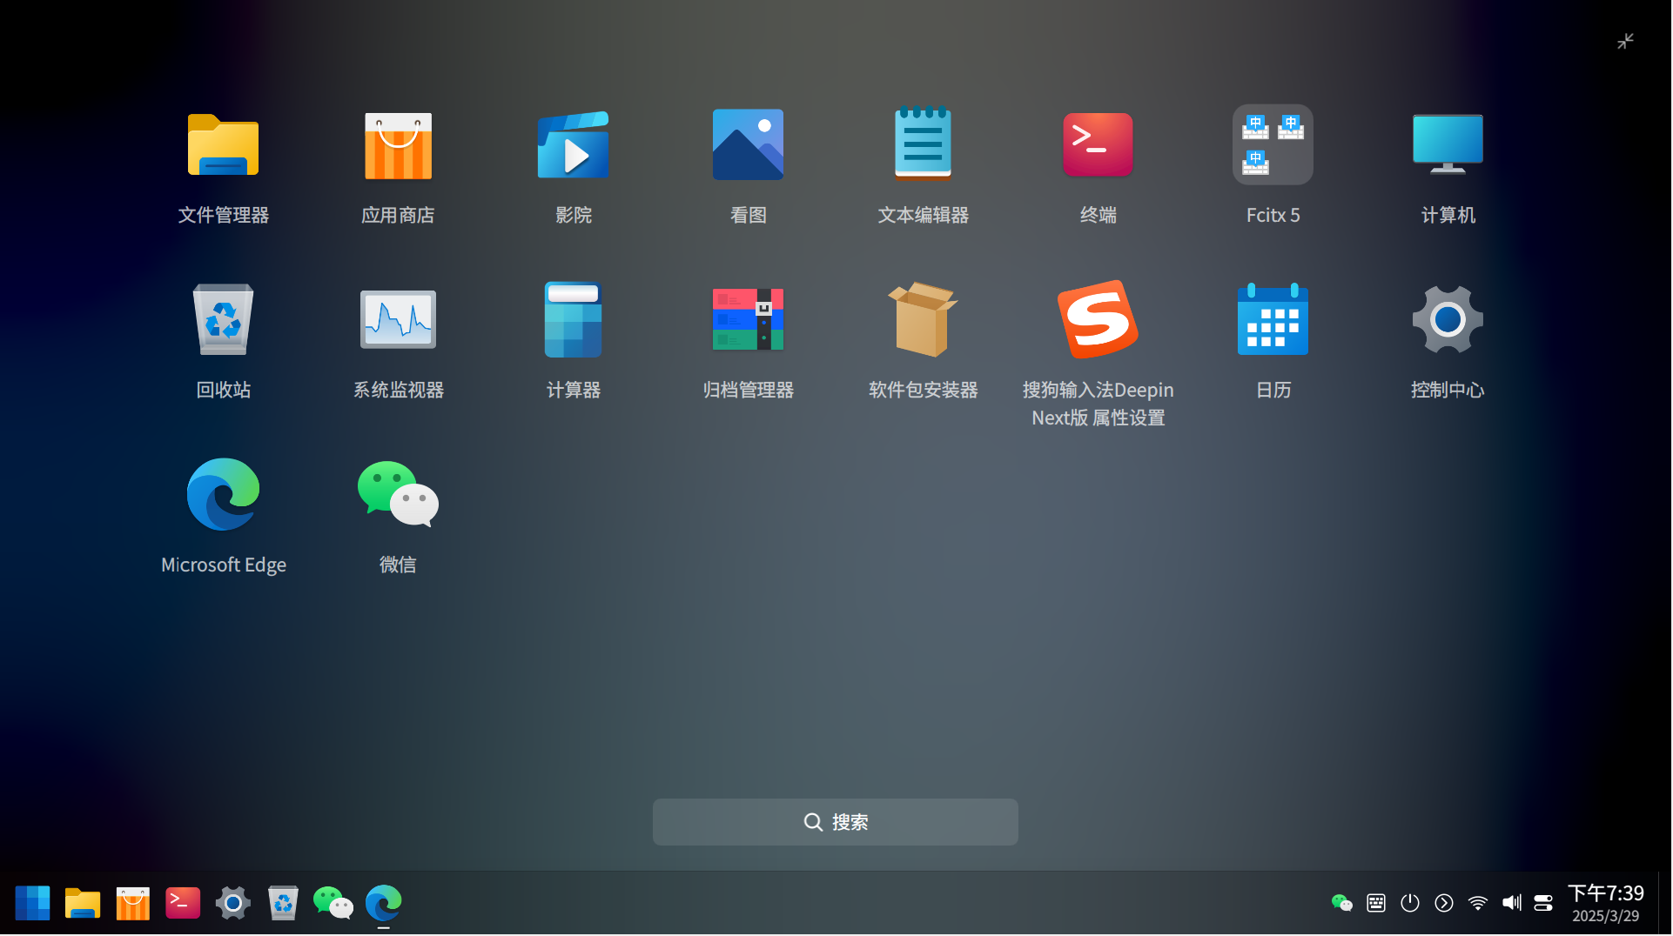Launch 归档管理器 archive manager
1673x936 pixels.
[748, 319]
